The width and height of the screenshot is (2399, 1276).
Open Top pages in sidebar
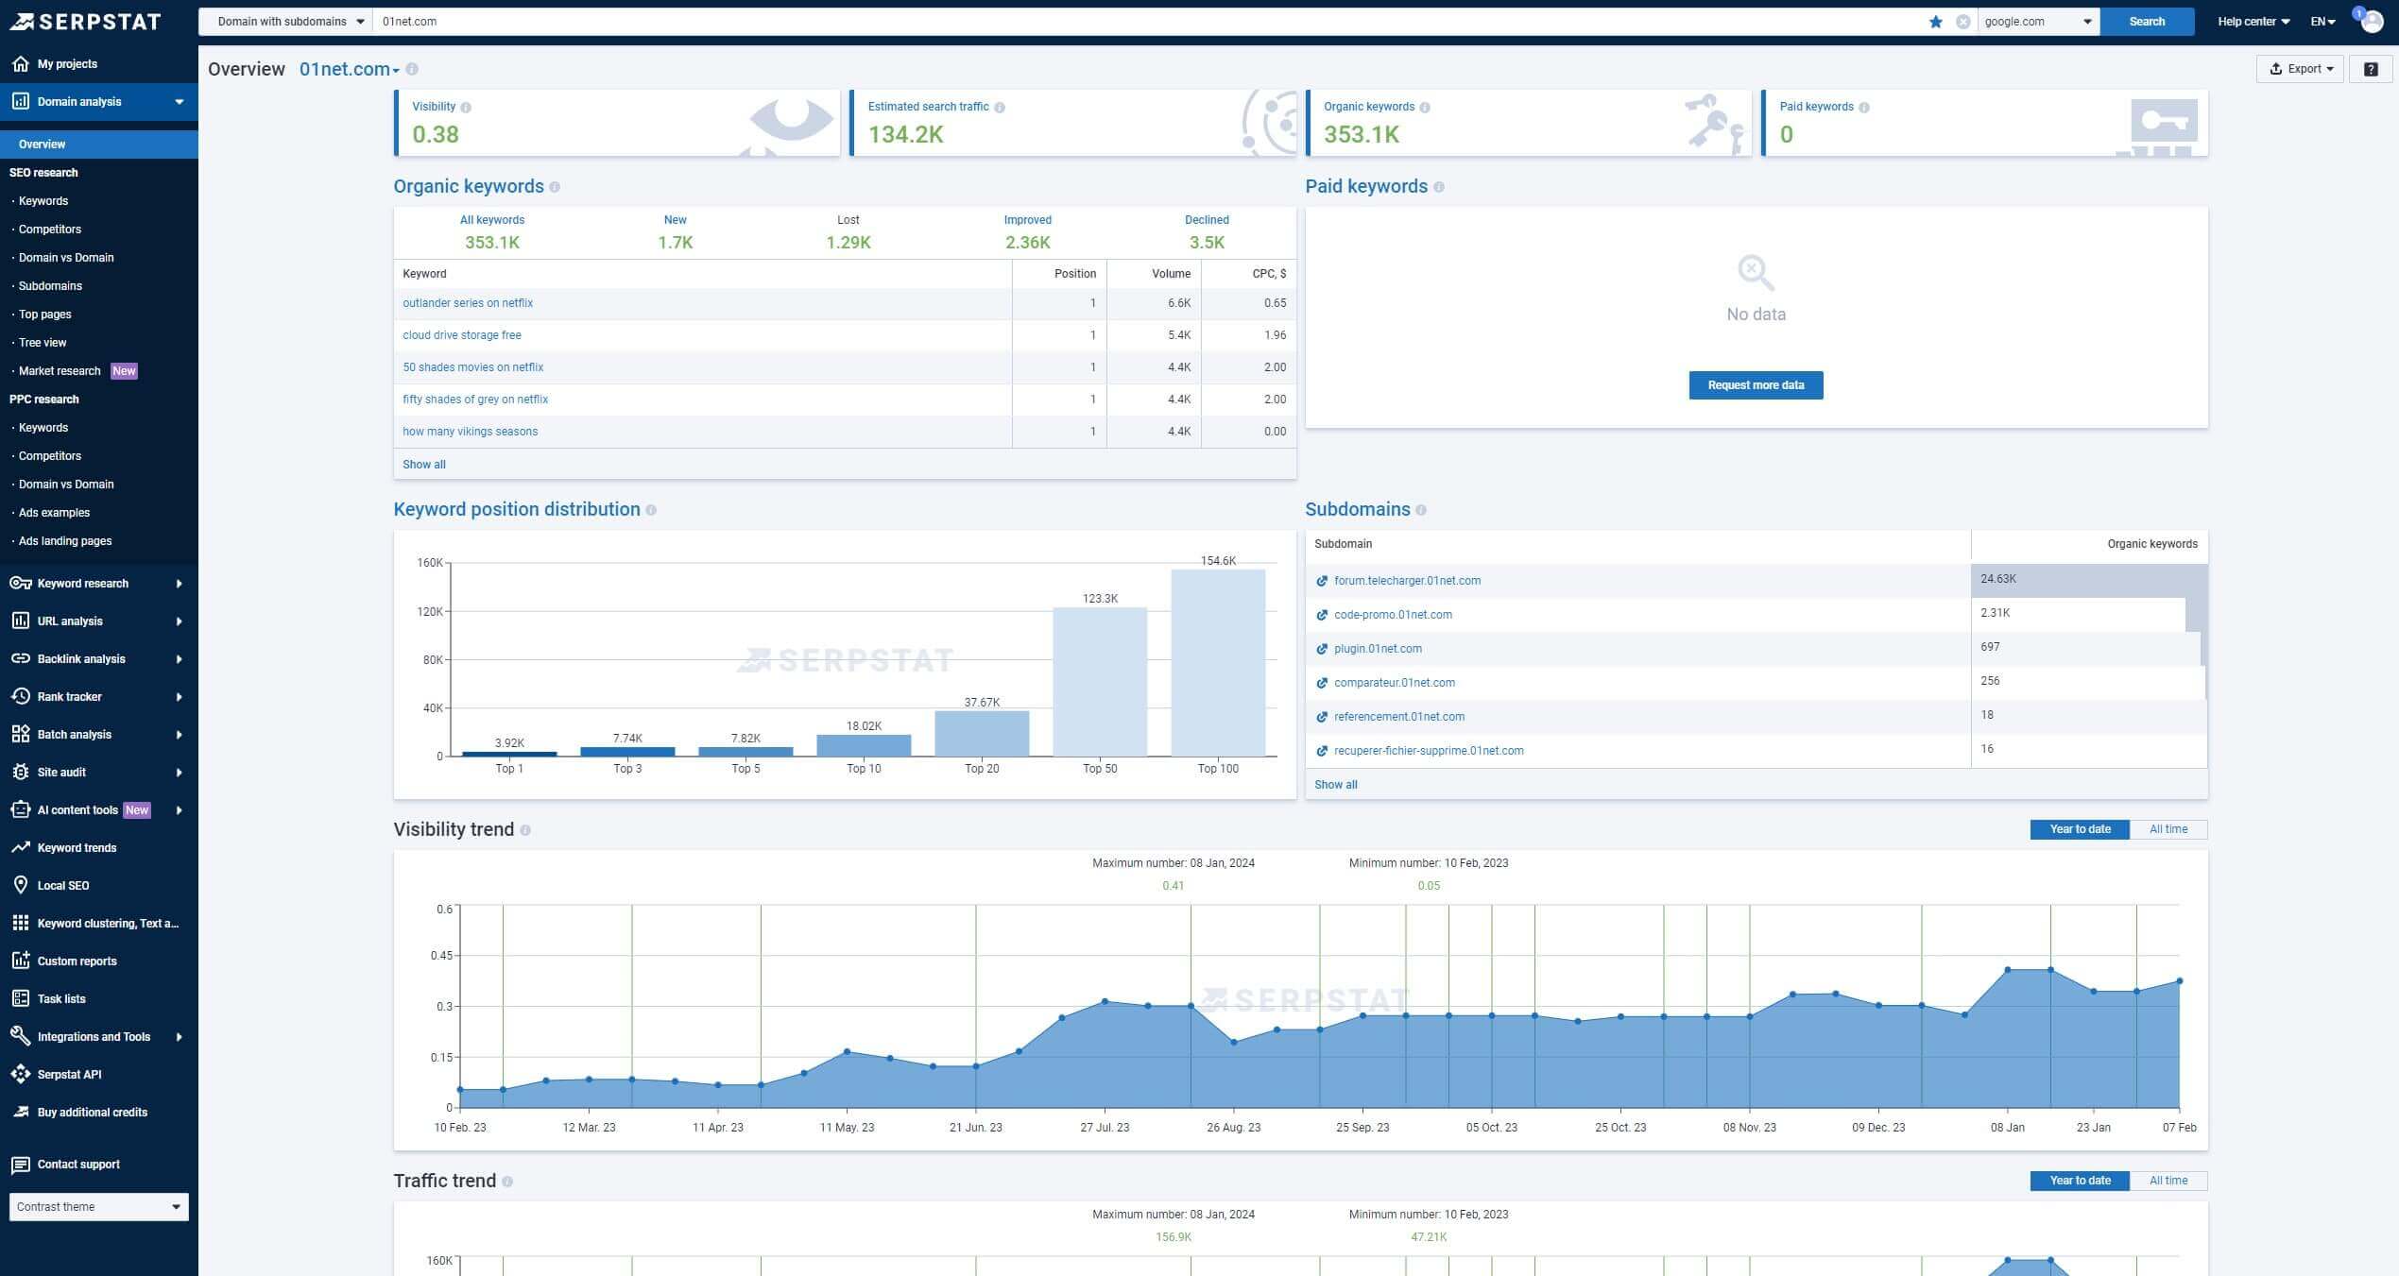click(x=44, y=315)
